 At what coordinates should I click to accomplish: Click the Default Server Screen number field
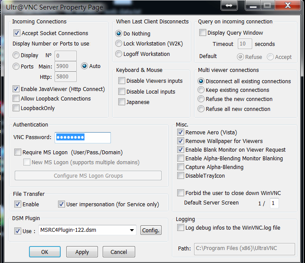(x=274, y=203)
